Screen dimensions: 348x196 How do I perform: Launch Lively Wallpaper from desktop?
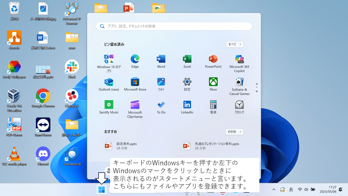point(14,69)
